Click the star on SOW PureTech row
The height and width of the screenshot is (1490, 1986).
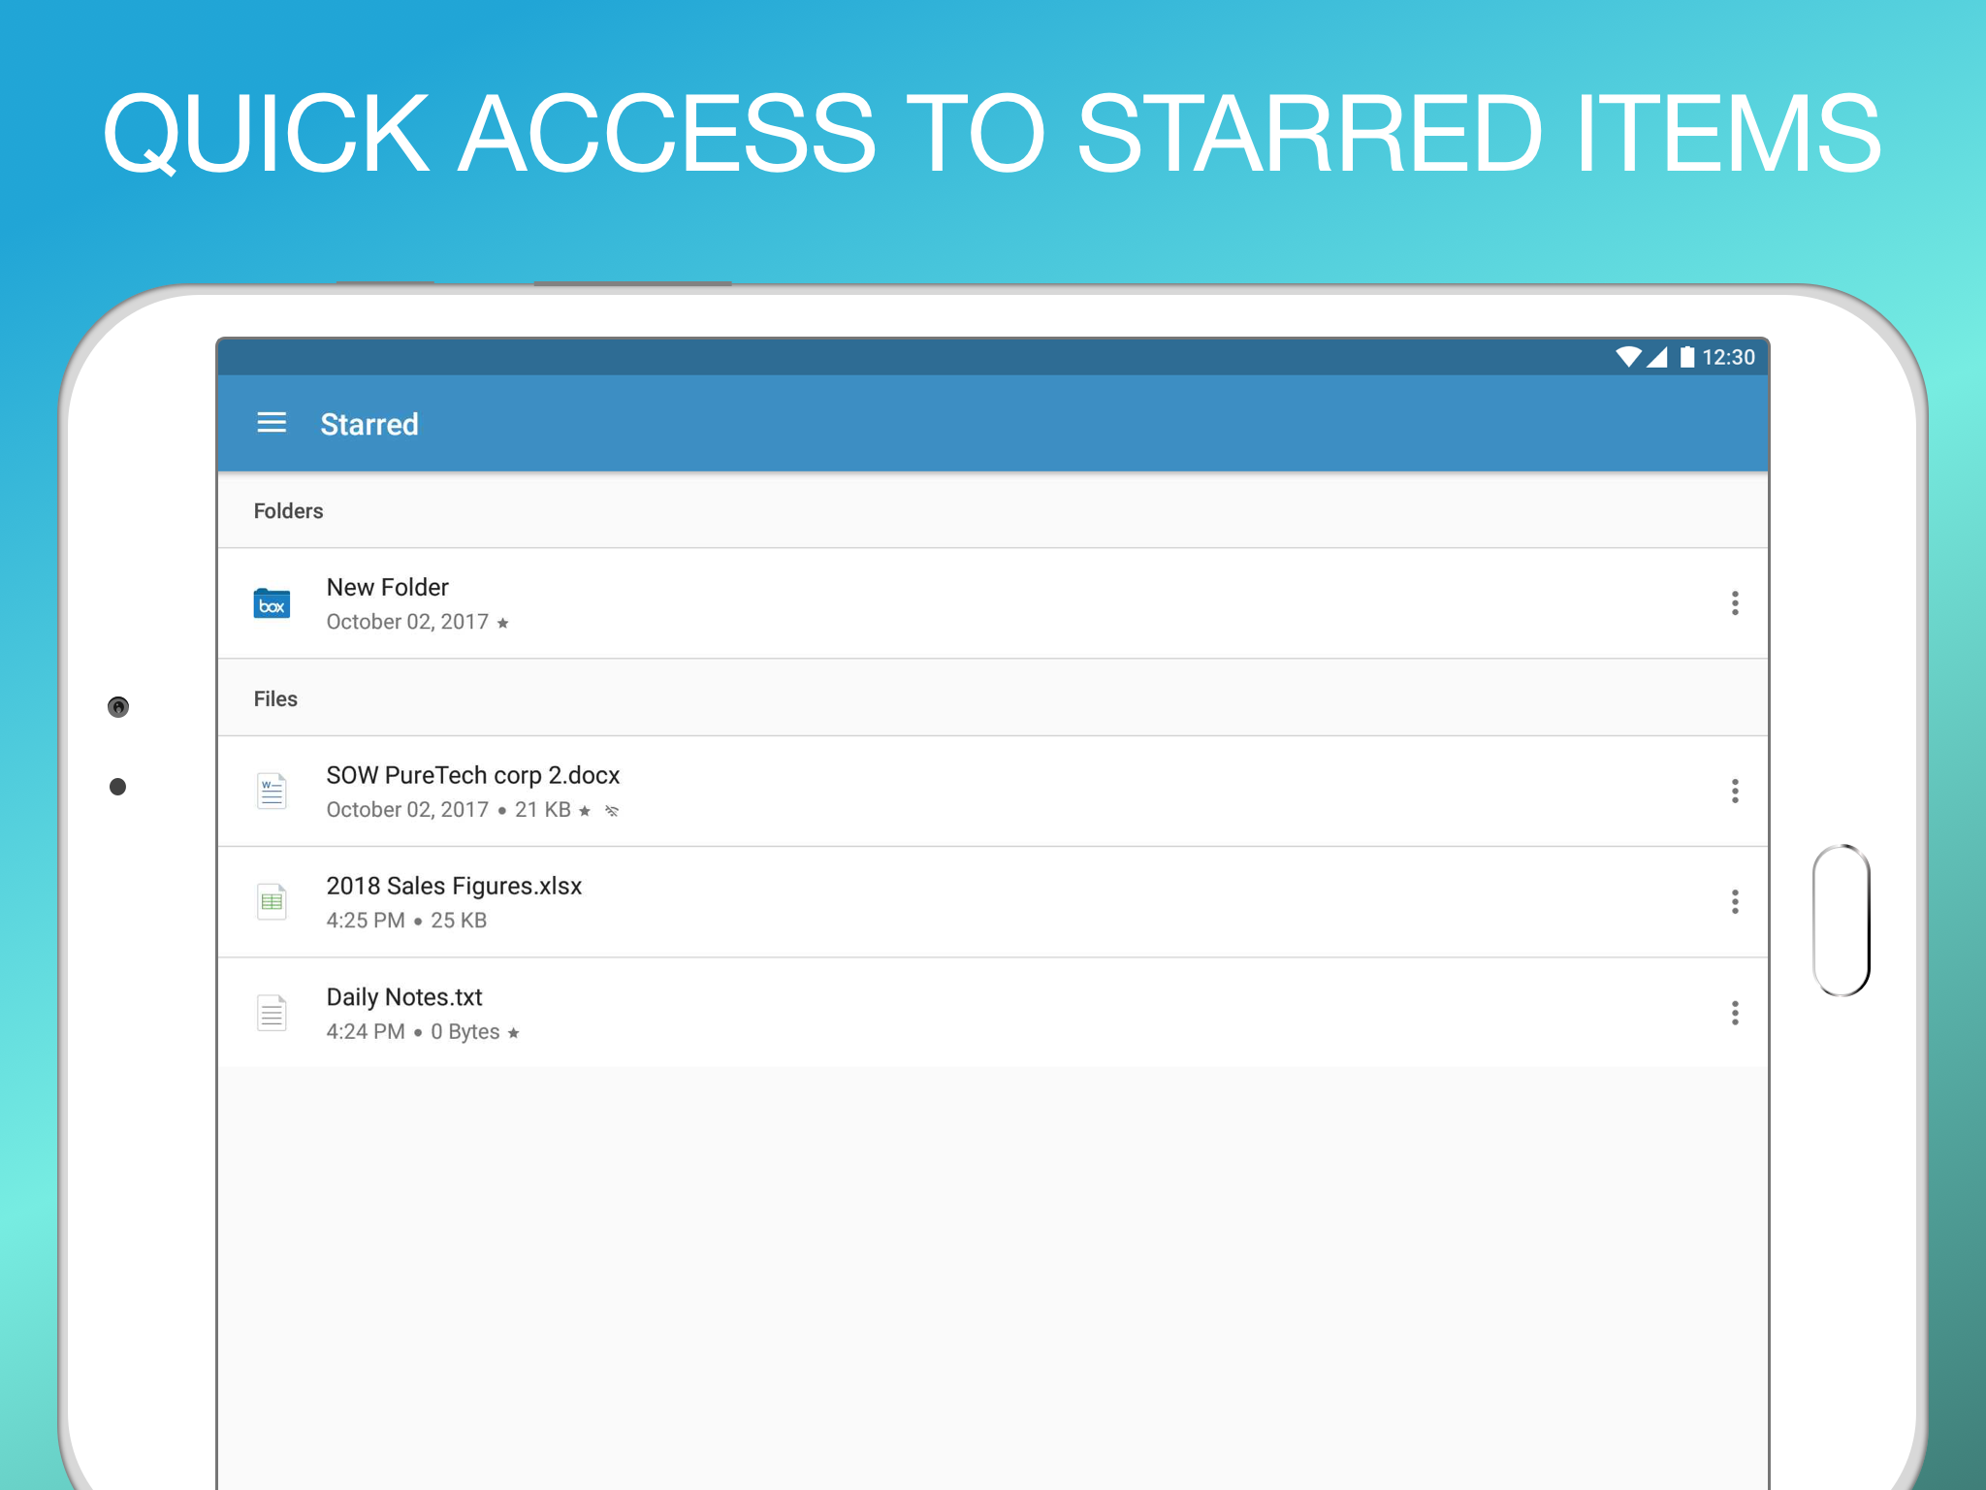585,811
